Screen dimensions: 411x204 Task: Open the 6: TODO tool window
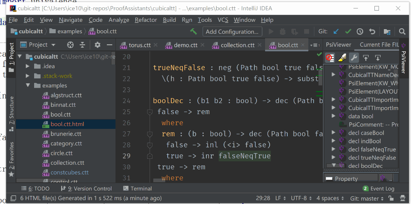(35, 188)
